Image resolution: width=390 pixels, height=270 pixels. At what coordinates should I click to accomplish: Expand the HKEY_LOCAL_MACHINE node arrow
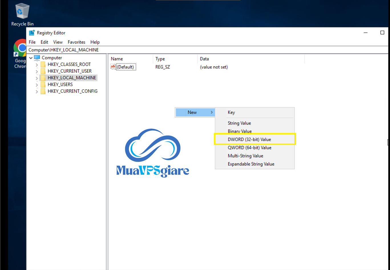(x=37, y=78)
